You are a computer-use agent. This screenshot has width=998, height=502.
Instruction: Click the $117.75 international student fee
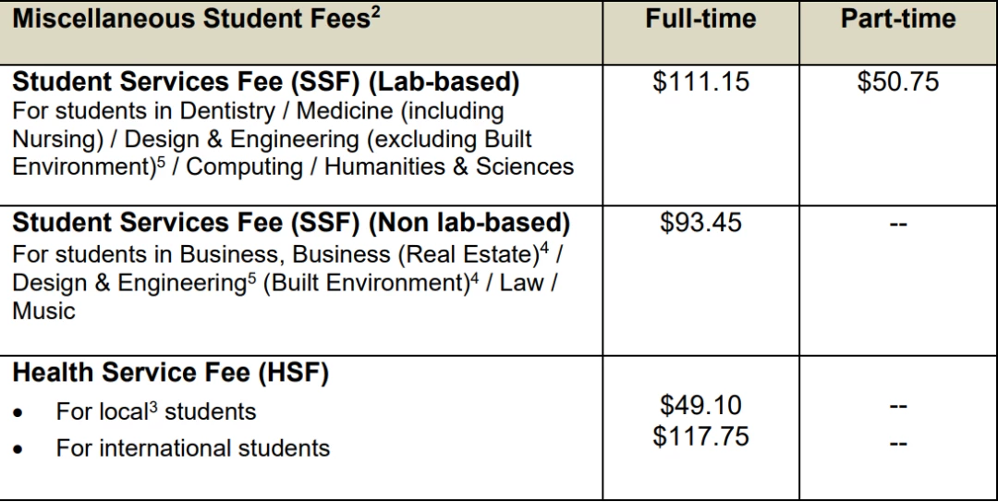(700, 437)
